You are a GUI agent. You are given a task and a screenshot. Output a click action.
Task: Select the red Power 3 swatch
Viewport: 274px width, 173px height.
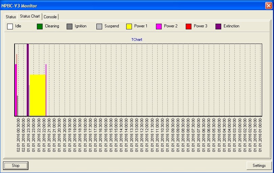pos(189,26)
